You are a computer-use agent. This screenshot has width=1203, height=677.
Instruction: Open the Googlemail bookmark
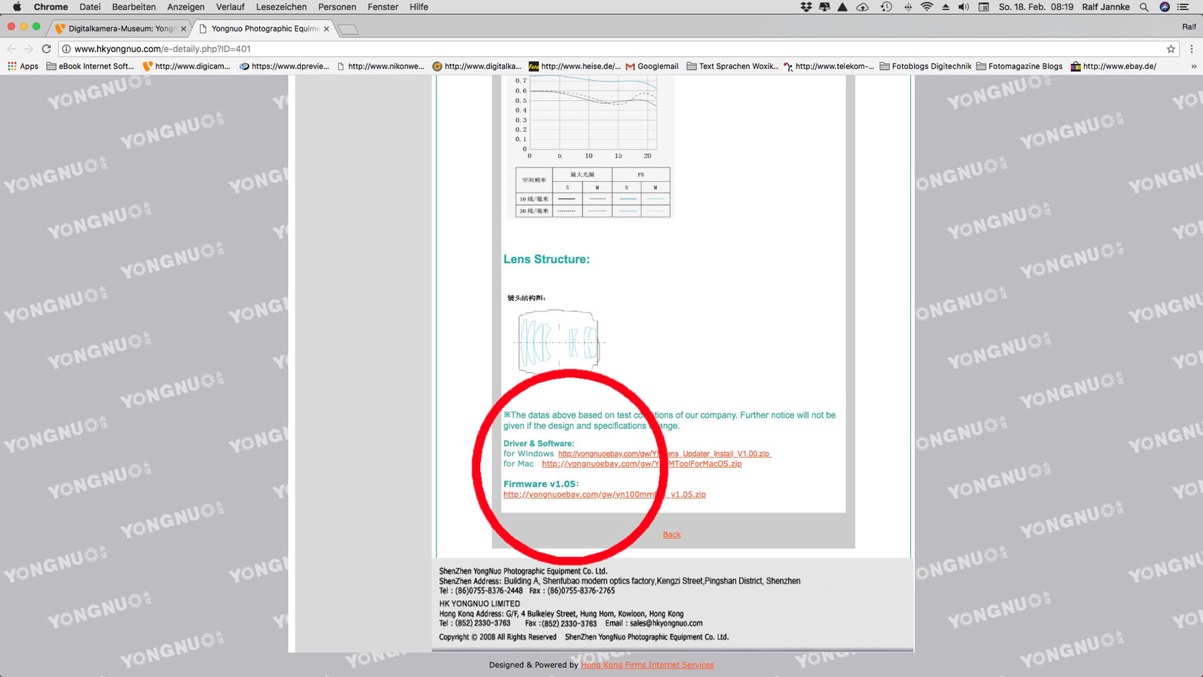pyautogui.click(x=652, y=66)
